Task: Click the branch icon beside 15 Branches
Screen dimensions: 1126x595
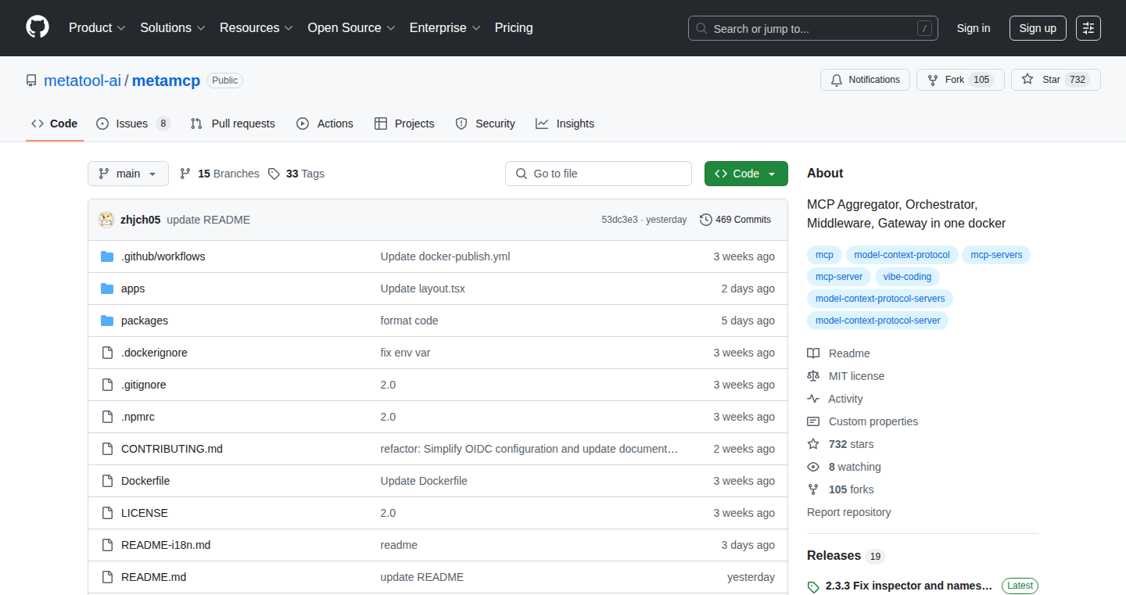Action: [185, 174]
